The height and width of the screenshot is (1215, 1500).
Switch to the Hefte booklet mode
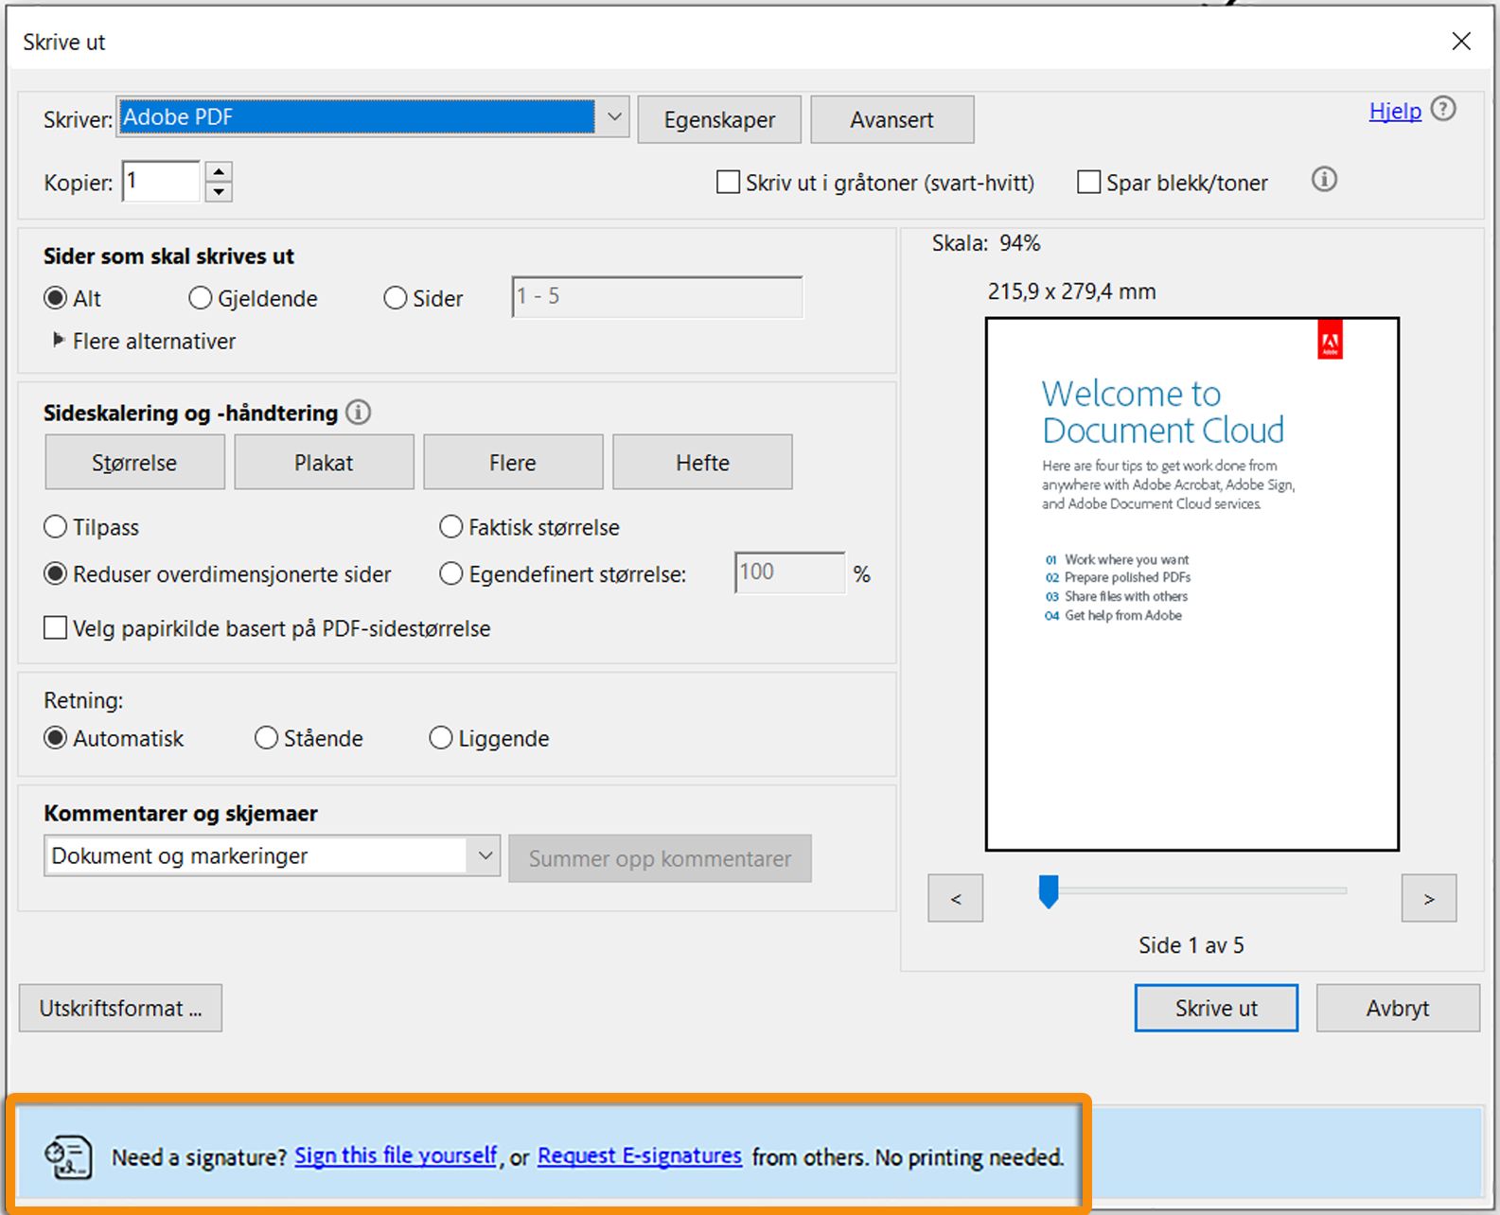point(702,462)
